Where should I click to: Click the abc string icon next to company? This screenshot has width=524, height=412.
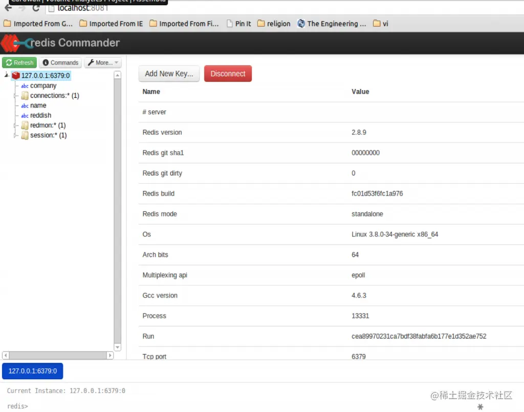pyautogui.click(x=25, y=85)
